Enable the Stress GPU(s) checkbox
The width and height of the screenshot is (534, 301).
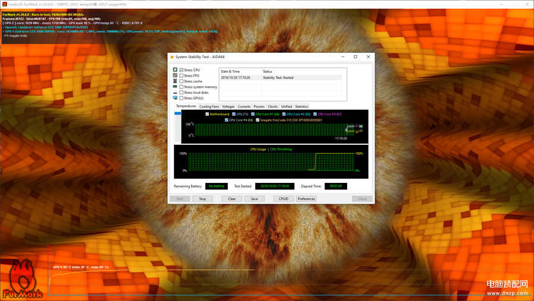[181, 98]
